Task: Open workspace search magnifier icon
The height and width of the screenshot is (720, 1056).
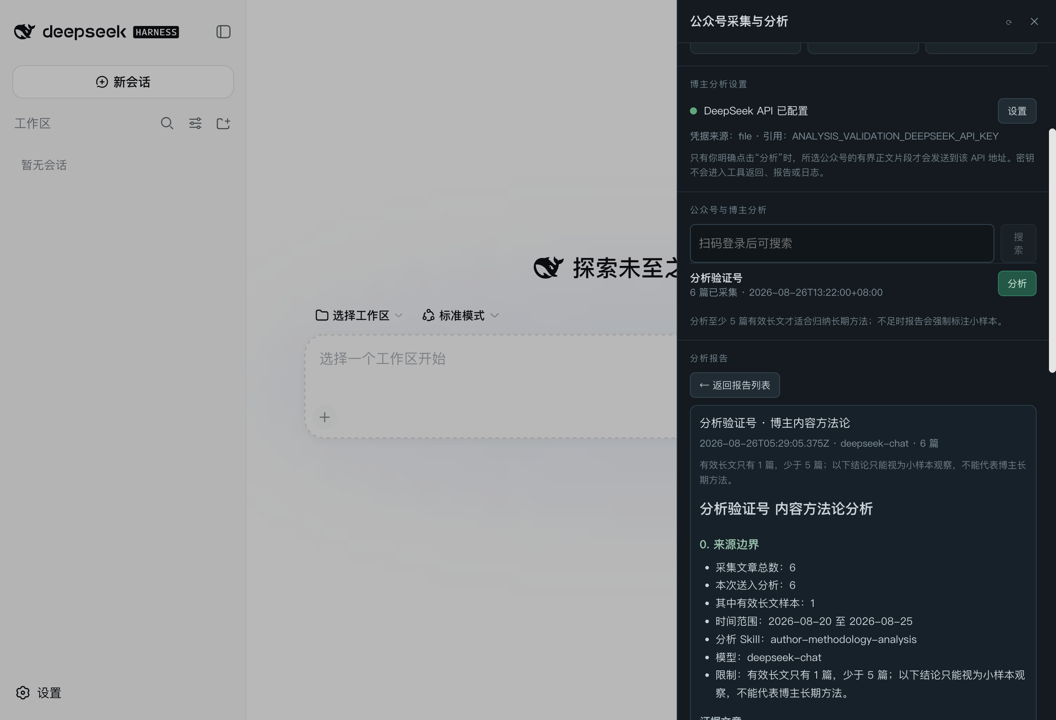Action: coord(167,123)
